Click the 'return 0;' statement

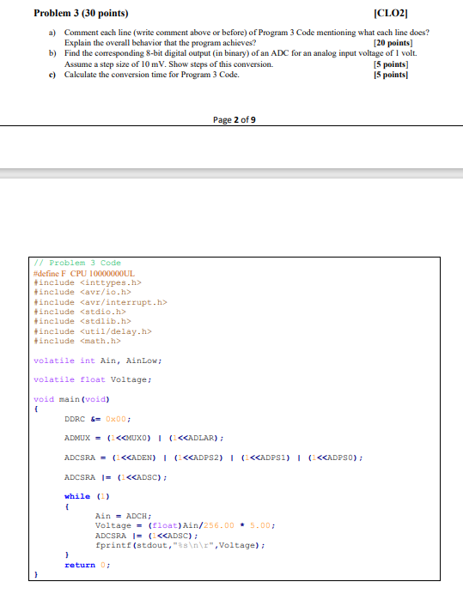(x=88, y=565)
